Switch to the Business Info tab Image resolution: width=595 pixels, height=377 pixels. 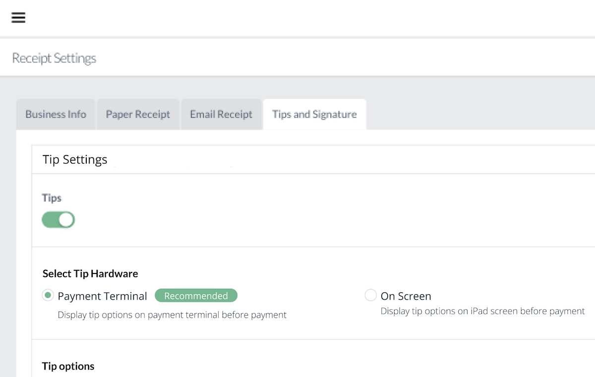coord(56,114)
